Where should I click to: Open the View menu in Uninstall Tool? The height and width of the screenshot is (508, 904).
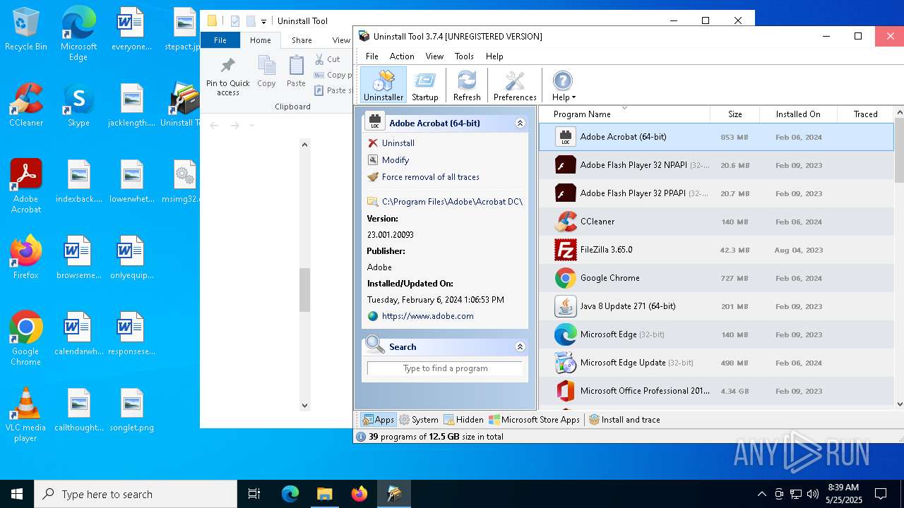pyautogui.click(x=434, y=56)
